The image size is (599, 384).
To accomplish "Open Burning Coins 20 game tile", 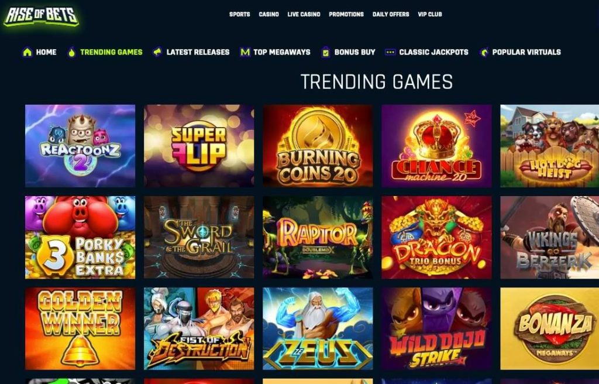I will point(318,146).
